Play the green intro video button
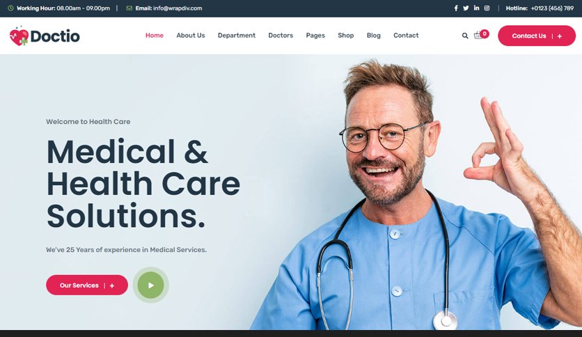 [150, 285]
